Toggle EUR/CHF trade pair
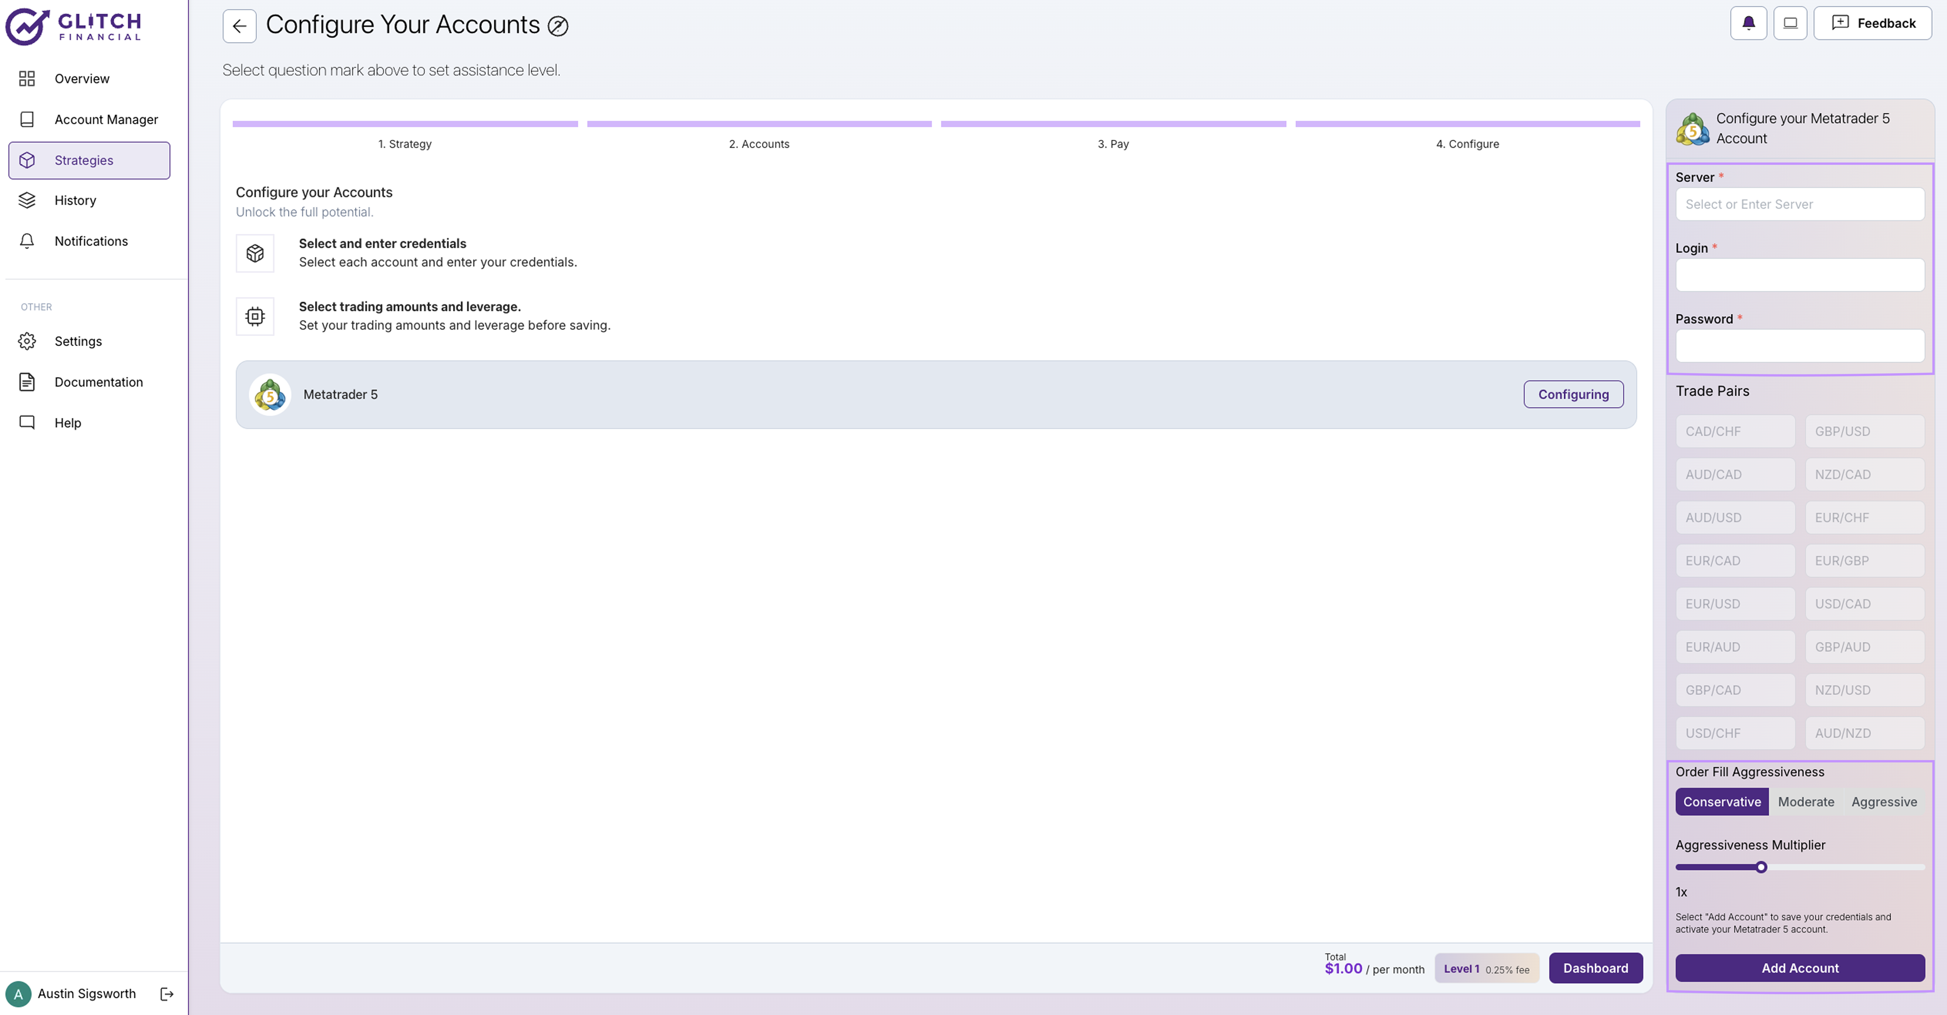This screenshot has height=1015, width=1947. 1865,517
